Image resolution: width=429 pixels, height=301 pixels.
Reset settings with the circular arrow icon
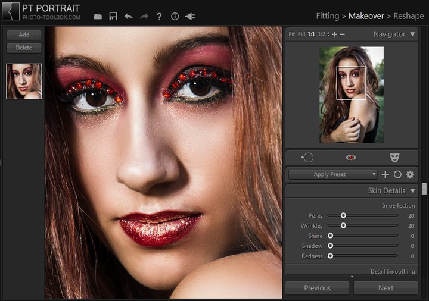397,174
